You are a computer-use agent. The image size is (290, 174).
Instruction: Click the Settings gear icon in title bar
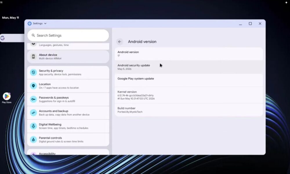point(29,23)
